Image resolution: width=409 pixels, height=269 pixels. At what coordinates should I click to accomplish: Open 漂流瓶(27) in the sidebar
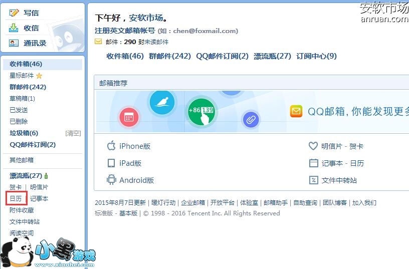(x=26, y=176)
